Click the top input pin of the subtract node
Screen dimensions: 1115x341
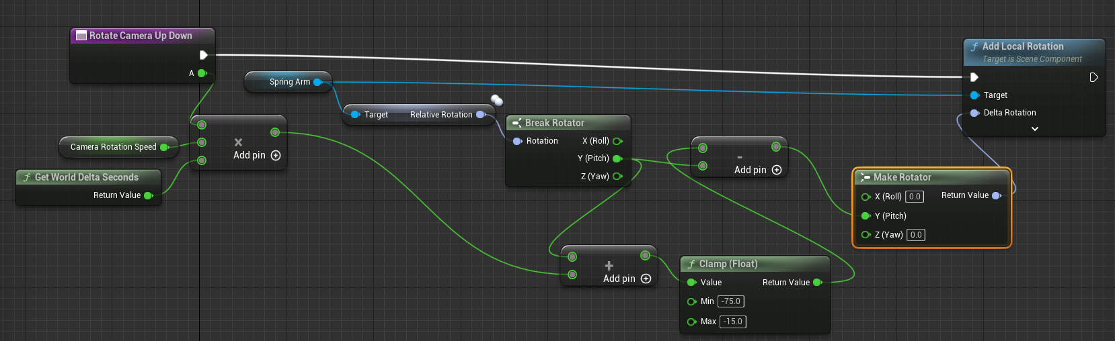pos(703,148)
